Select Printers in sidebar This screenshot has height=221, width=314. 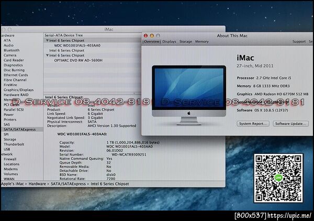pos(10,119)
